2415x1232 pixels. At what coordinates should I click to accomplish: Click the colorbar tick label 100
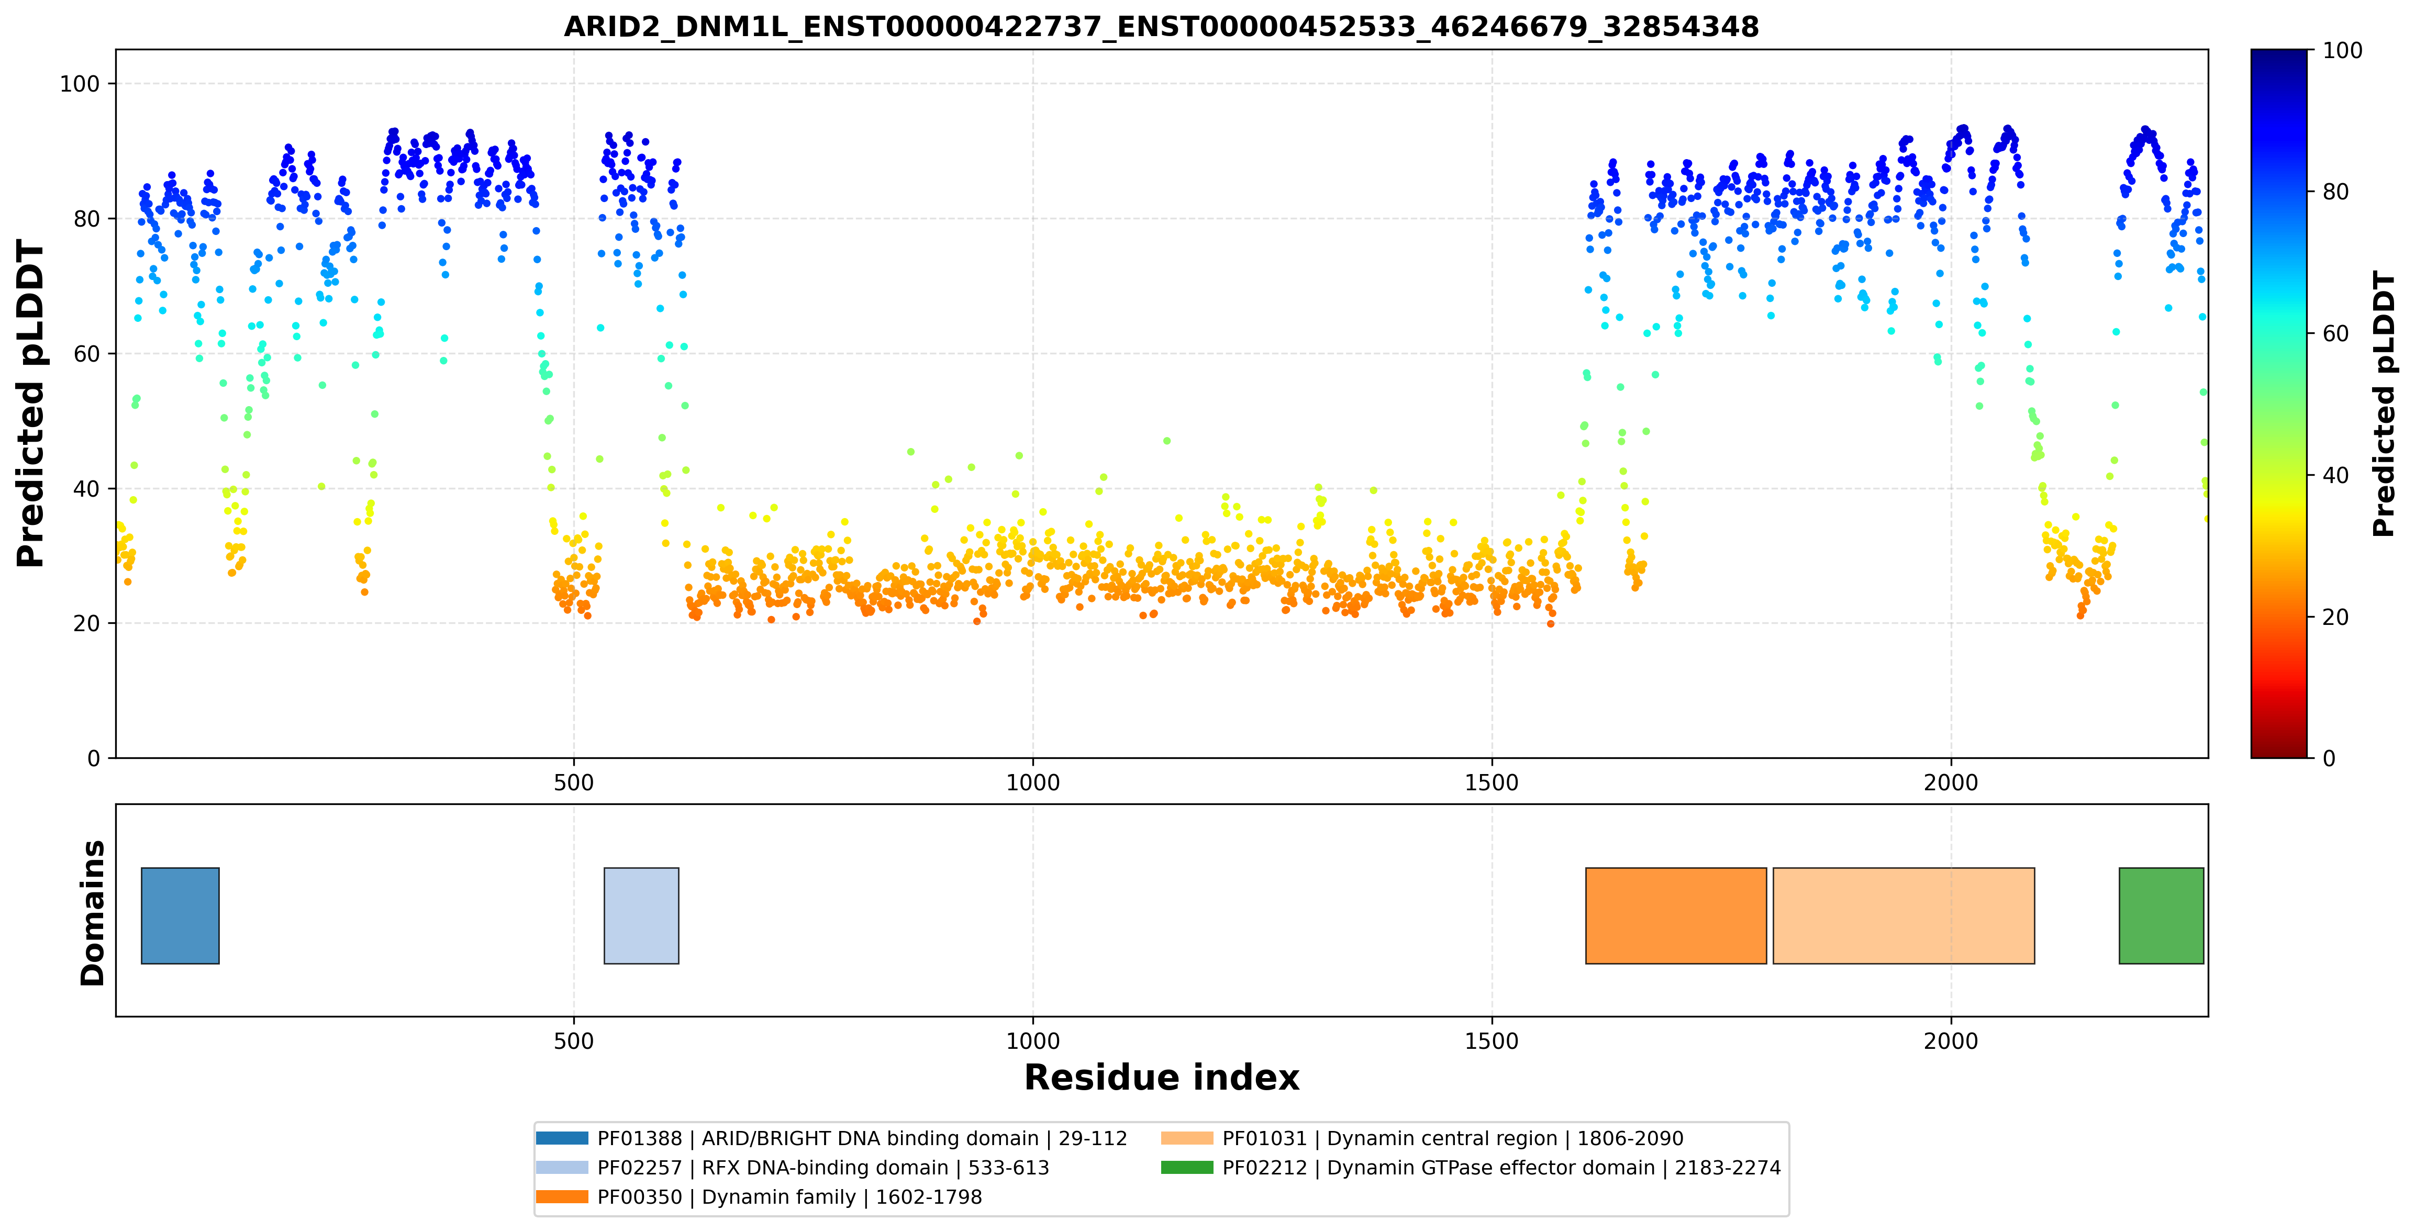pyautogui.click(x=2342, y=51)
